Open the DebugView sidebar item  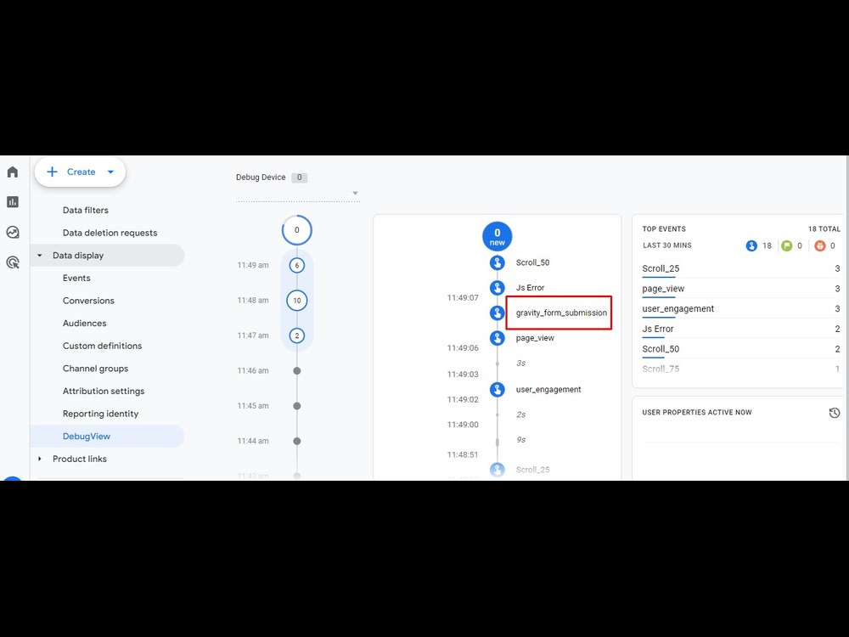pos(87,436)
